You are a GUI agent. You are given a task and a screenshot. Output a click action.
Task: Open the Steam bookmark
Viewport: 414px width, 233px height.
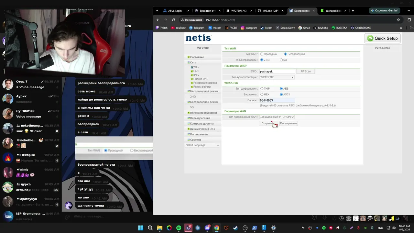pos(266,28)
